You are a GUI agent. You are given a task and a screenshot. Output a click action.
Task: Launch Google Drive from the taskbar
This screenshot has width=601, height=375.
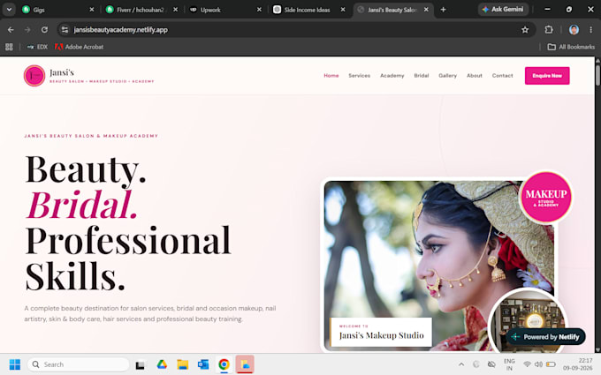[x=162, y=364]
